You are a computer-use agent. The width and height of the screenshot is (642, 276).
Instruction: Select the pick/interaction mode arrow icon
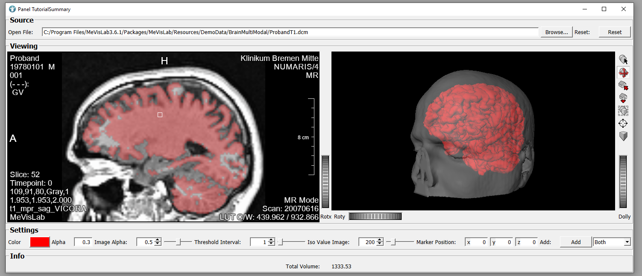(623, 60)
